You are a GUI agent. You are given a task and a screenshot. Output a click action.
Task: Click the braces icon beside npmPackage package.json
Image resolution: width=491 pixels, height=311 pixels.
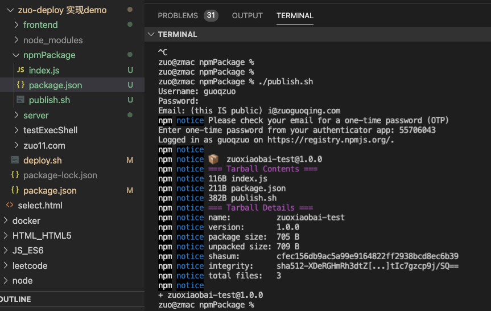coord(20,85)
